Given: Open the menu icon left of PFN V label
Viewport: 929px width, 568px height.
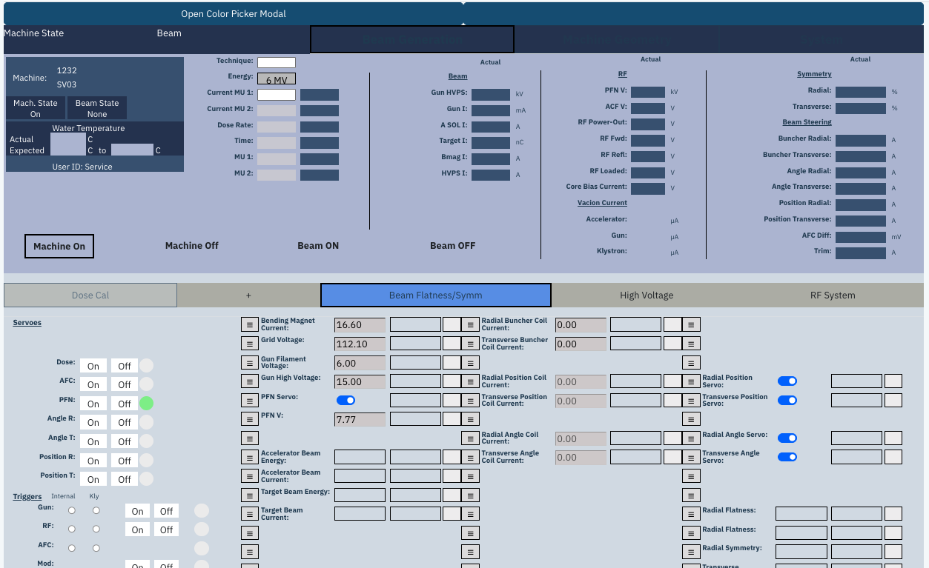Looking at the screenshot, I should 250,419.
